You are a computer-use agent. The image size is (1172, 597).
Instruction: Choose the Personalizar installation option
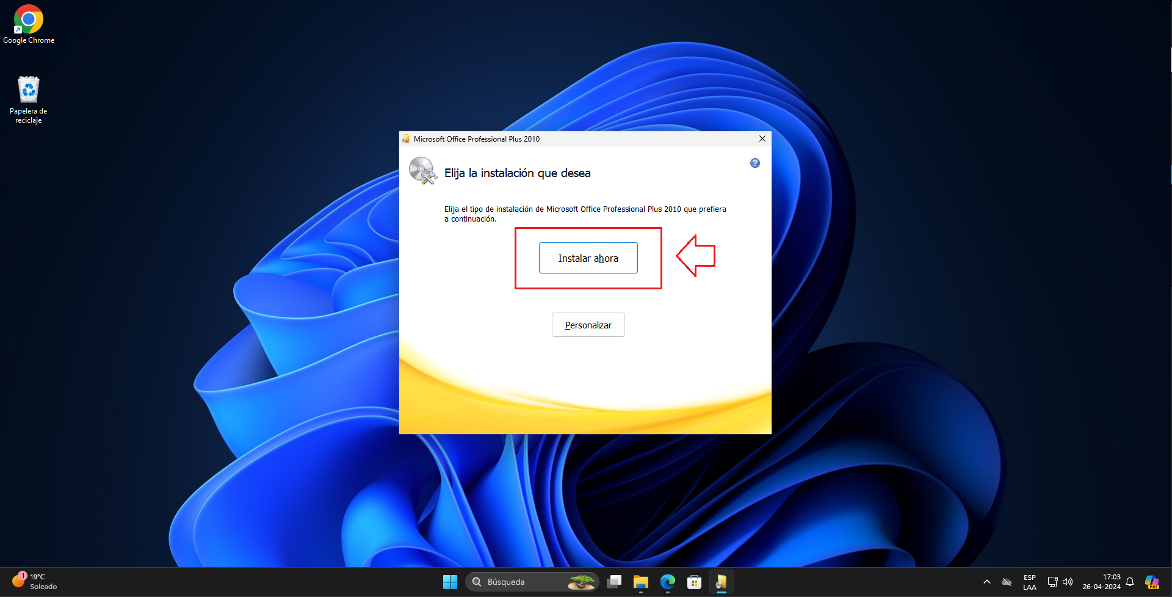tap(588, 325)
